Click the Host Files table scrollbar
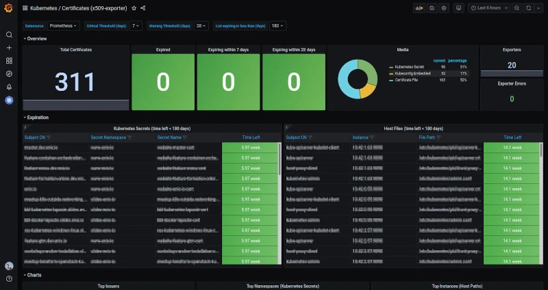 click(541, 150)
